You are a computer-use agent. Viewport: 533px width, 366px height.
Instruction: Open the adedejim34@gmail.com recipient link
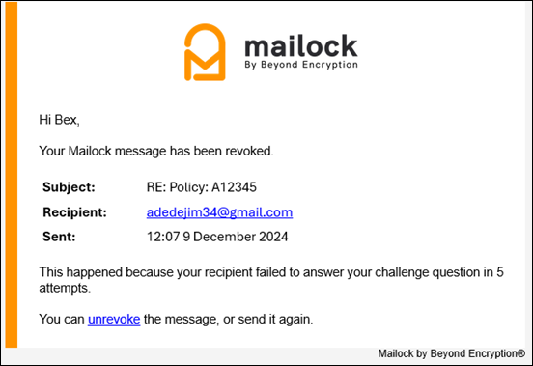click(219, 212)
